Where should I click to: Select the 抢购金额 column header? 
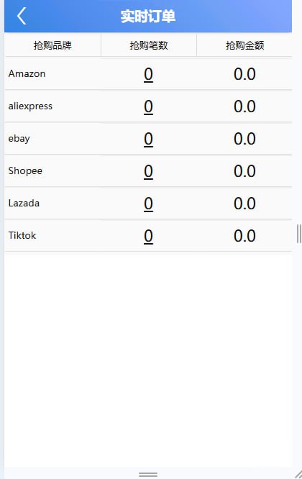click(244, 45)
